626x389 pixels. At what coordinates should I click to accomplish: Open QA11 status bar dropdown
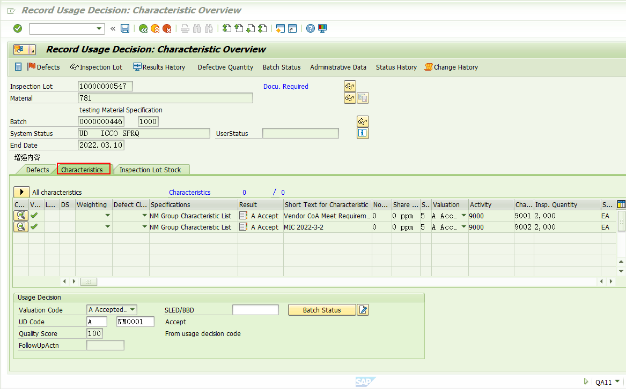tap(617, 382)
